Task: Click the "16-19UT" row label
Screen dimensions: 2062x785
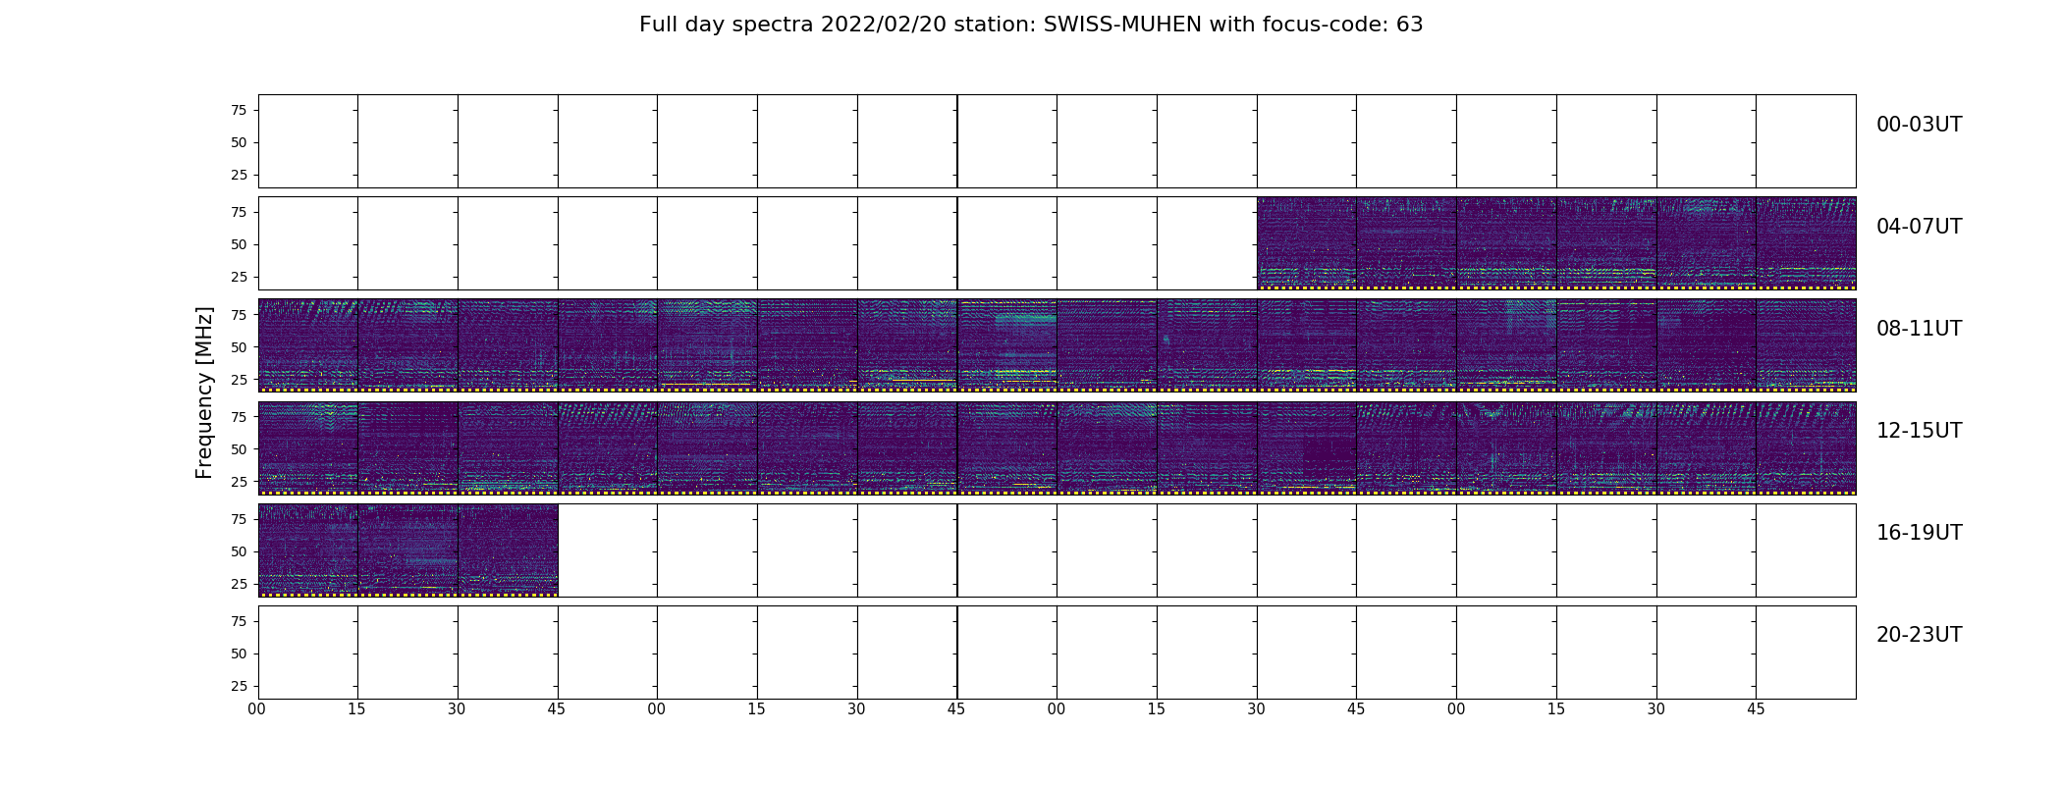Action: pos(1919,533)
